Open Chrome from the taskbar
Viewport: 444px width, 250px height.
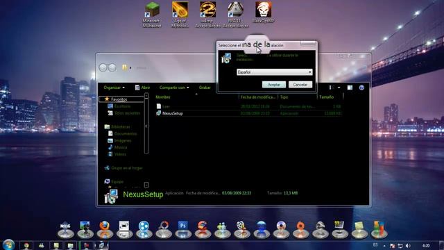[x=26, y=245]
